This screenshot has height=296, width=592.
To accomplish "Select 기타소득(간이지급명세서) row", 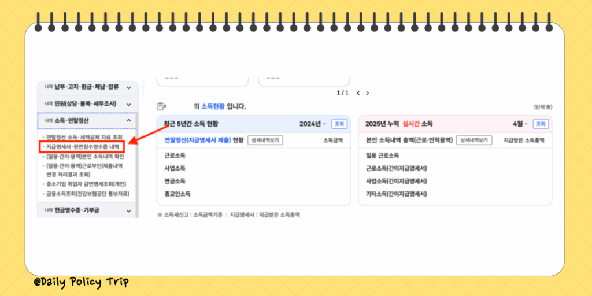I will 455,194.
